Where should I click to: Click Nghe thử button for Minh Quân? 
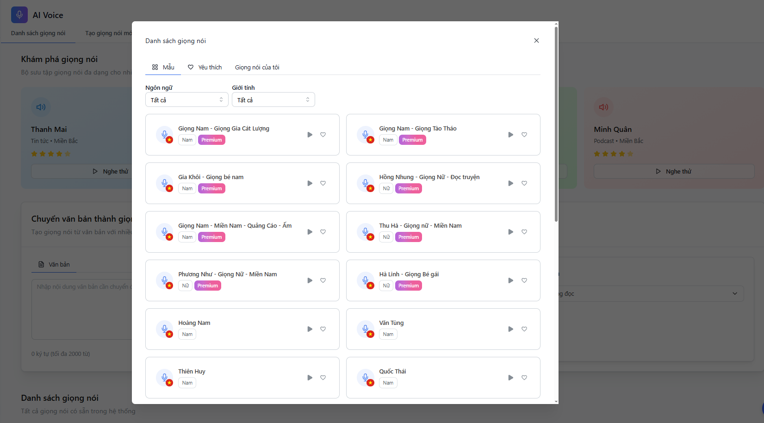[x=673, y=172]
